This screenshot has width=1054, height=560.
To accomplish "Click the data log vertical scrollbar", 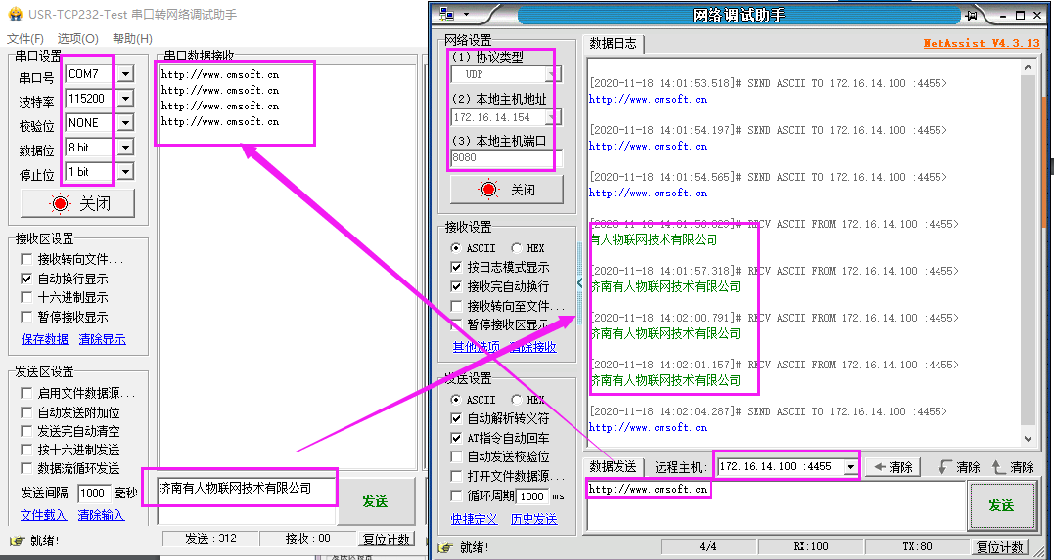I will 1027,254.
